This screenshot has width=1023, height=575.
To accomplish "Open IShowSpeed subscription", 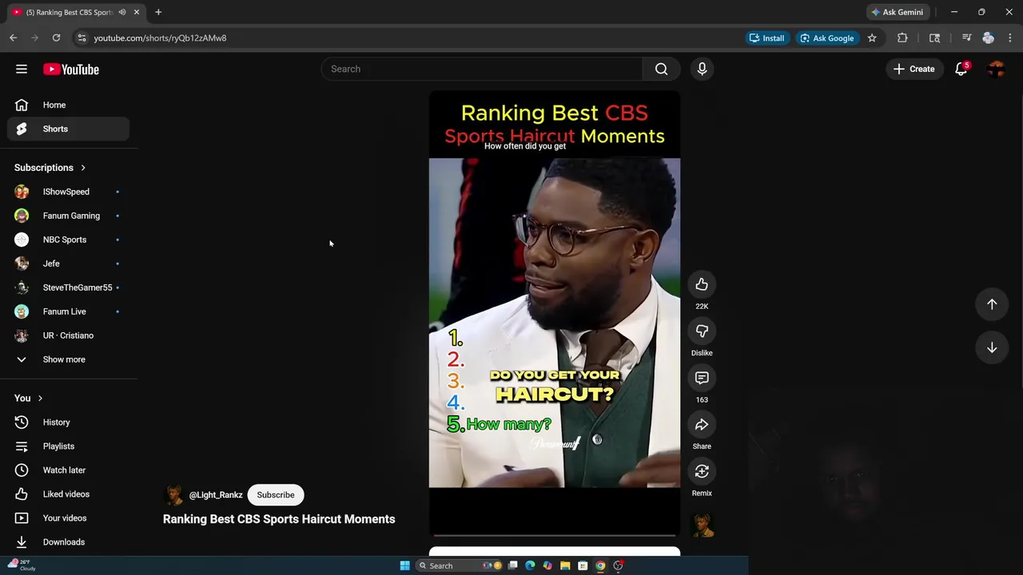I will [69, 192].
